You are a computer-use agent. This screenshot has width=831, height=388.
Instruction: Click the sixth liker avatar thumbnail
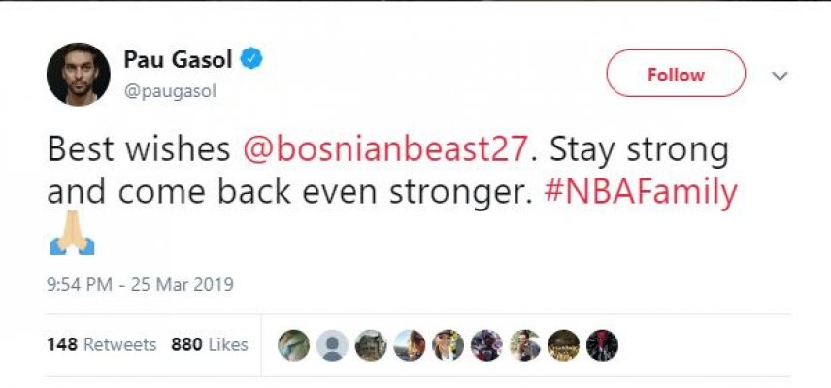tap(485, 344)
